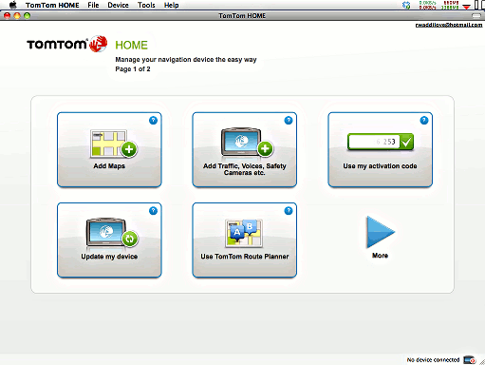Open the Help menu
The image size is (485, 365).
[171, 5]
